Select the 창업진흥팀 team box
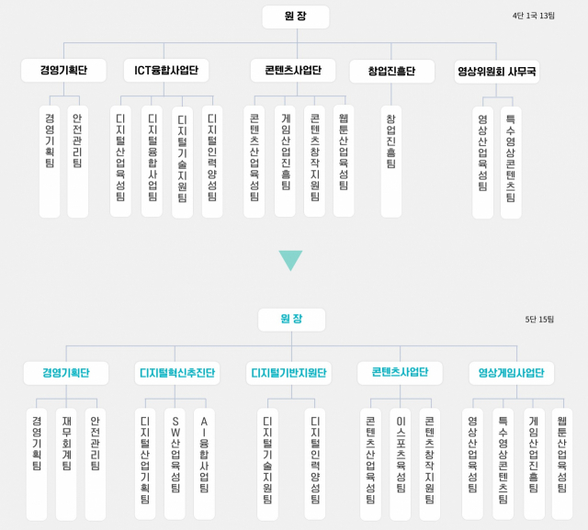Image resolution: width=588 pixels, height=530 pixels. point(391,162)
